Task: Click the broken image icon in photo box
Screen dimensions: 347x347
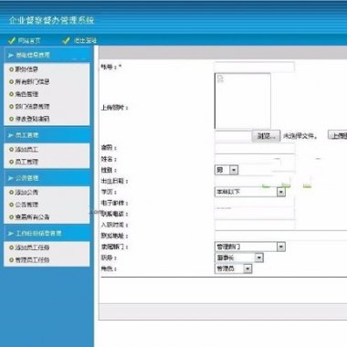Action: [x=220, y=79]
